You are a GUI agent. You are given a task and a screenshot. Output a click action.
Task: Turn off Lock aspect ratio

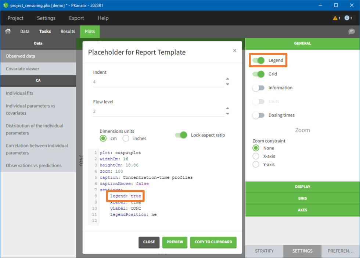pos(181,135)
